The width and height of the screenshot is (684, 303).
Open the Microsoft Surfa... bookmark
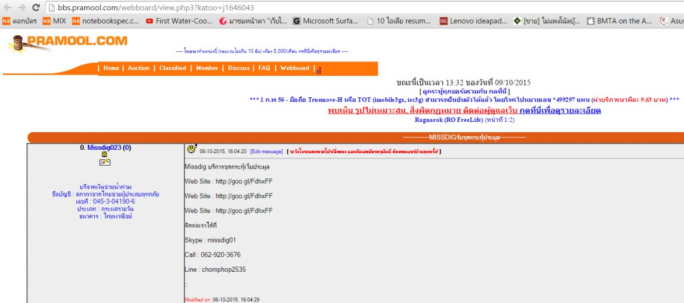(326, 21)
